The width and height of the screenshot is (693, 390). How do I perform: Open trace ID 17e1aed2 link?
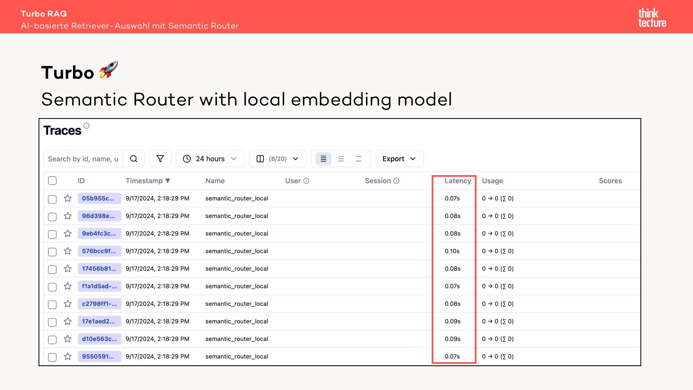pyautogui.click(x=99, y=321)
